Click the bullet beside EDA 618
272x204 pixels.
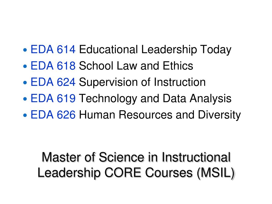[x=25, y=66]
